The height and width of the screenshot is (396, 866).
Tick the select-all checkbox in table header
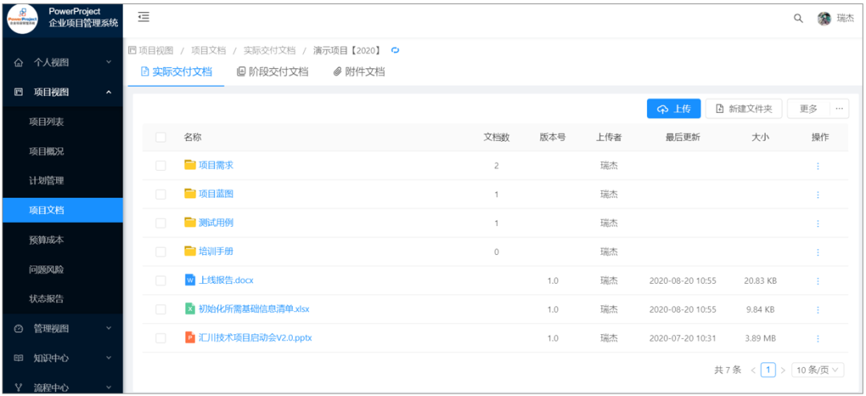160,137
